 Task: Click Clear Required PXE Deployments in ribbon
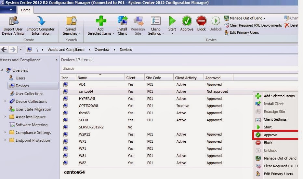coord(253,25)
